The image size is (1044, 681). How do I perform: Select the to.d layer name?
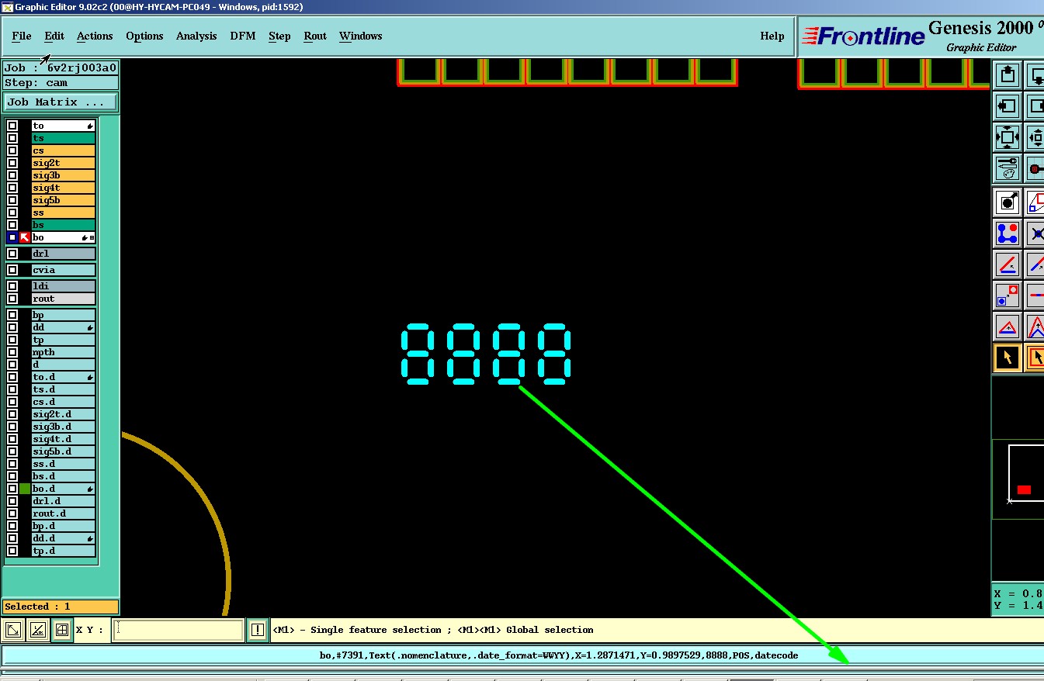click(64, 377)
